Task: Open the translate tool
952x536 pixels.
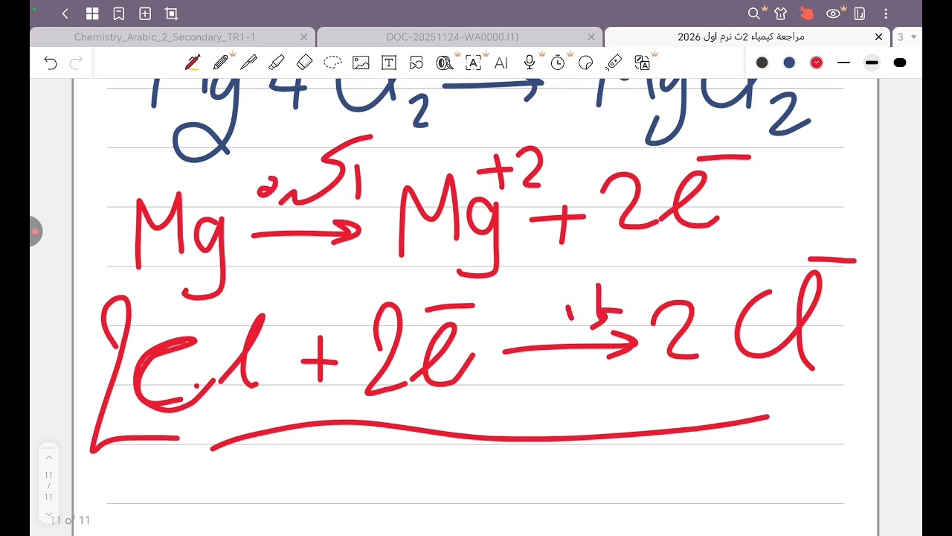Action: tap(643, 63)
